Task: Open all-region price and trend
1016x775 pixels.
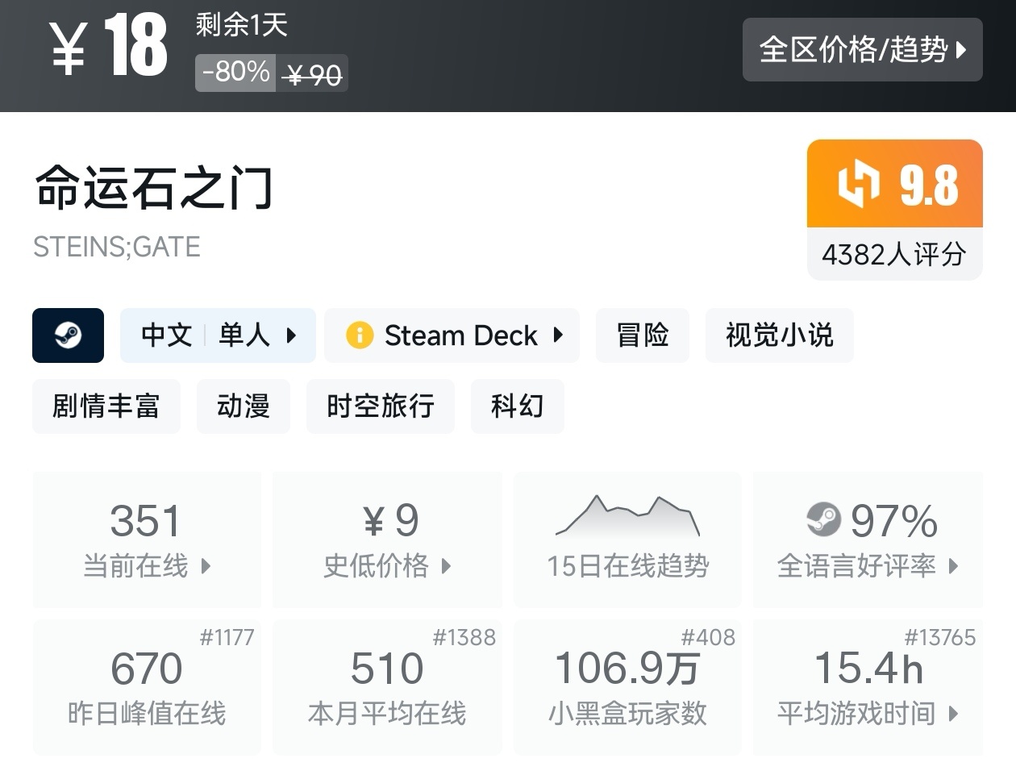Action: click(862, 50)
